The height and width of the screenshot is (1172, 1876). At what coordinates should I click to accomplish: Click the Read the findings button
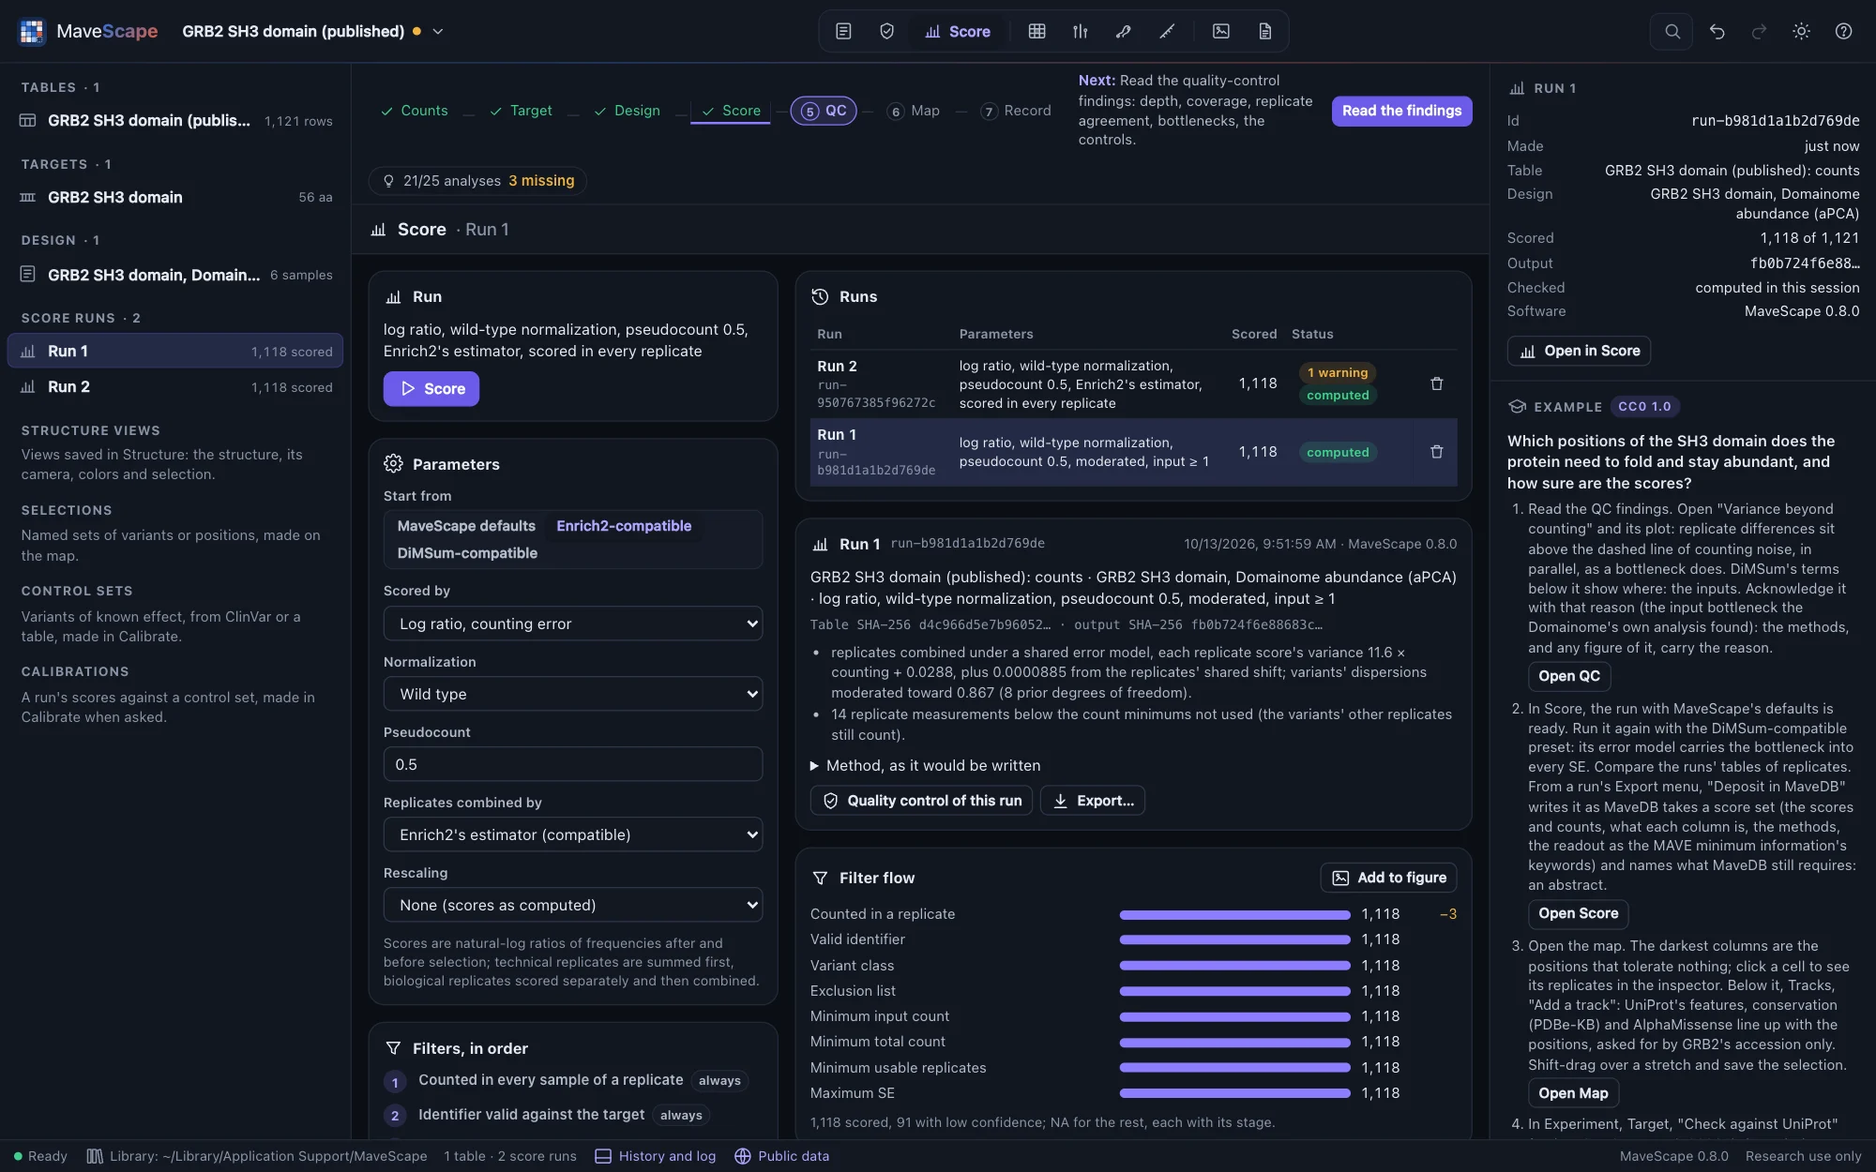(1401, 111)
